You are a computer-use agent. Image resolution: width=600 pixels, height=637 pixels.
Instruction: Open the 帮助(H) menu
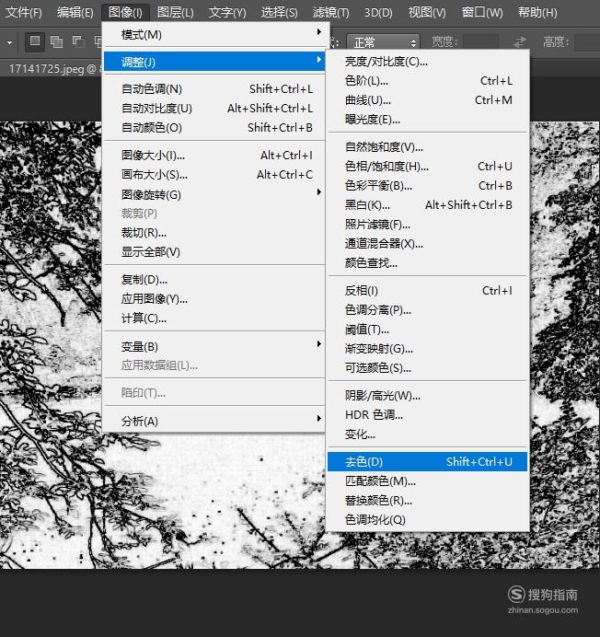(x=537, y=13)
